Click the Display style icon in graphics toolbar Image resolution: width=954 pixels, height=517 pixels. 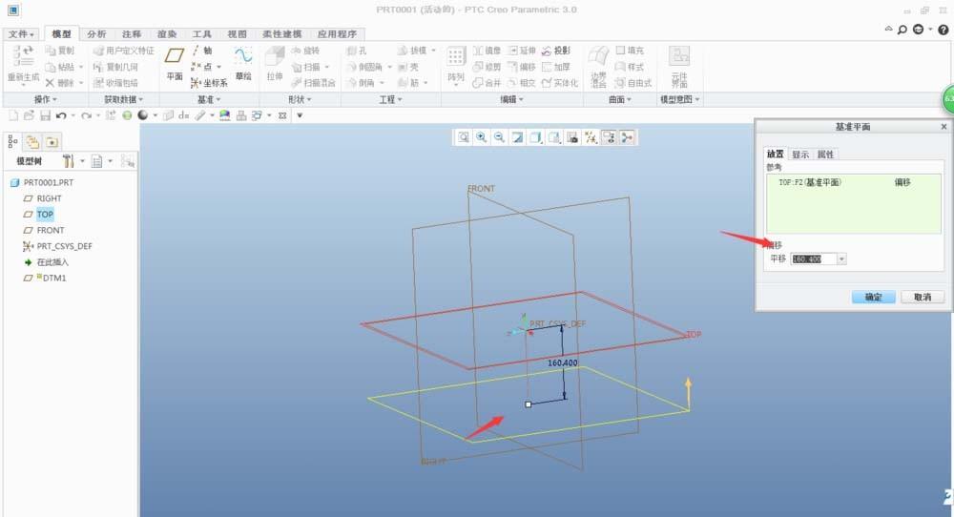point(535,137)
